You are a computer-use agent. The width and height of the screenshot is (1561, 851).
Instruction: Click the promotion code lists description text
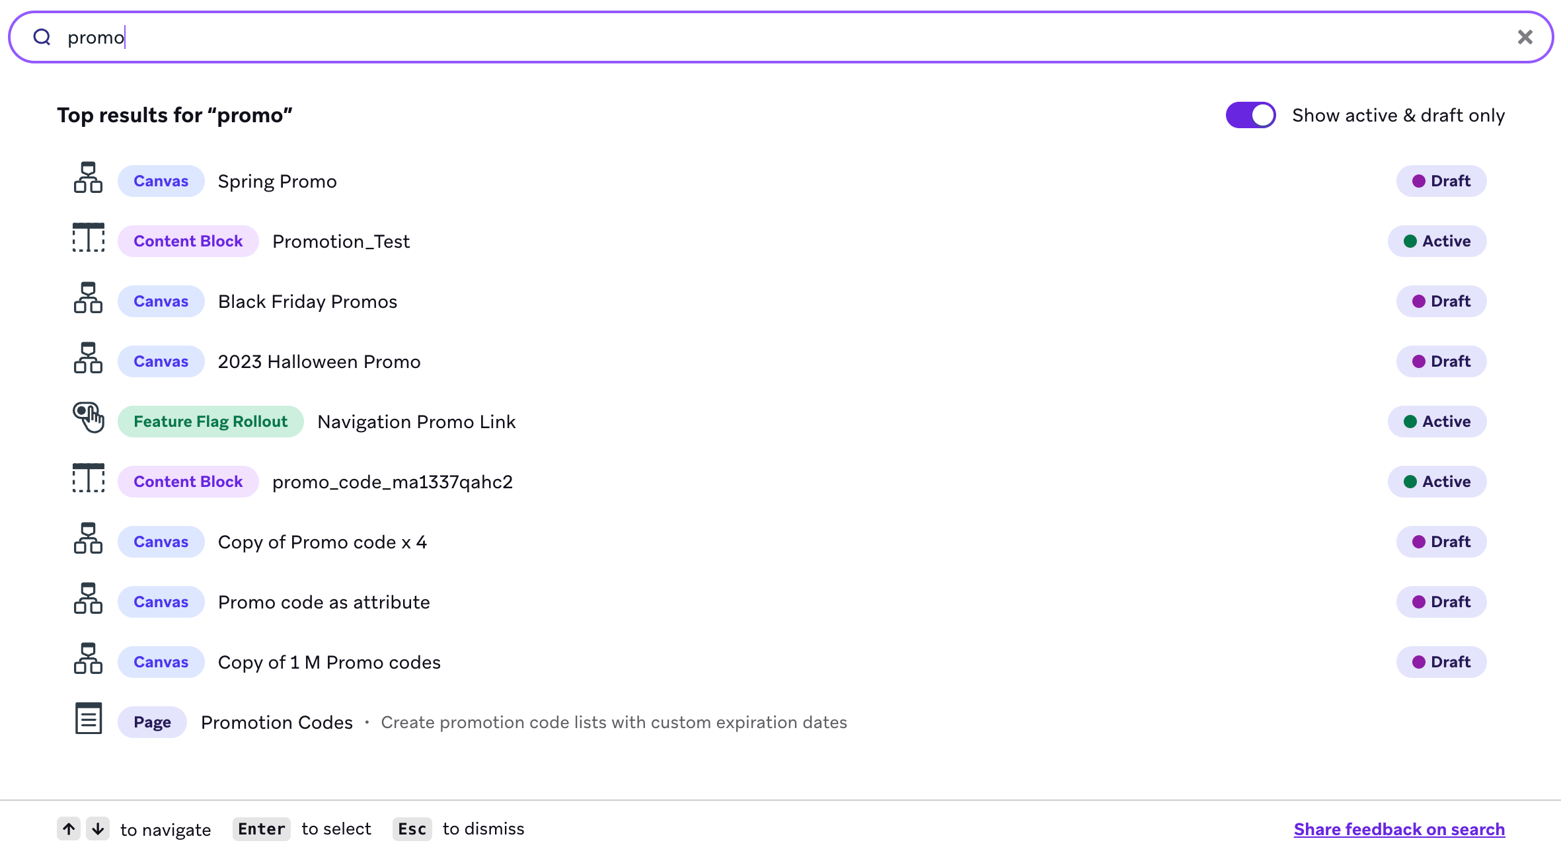(614, 722)
